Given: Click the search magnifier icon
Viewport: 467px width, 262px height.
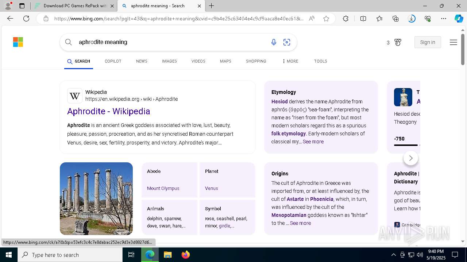Looking at the screenshot, I should click(x=68, y=42).
